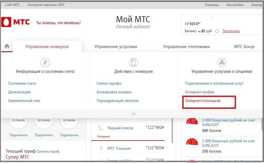The width and height of the screenshot is (264, 163).
Task: Open the Детализация link
Action: 19,92
